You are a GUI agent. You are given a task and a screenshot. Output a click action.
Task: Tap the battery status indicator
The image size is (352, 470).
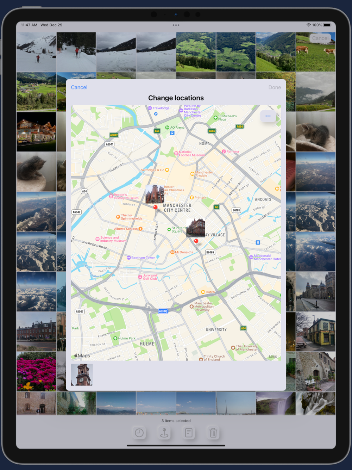coord(327,25)
